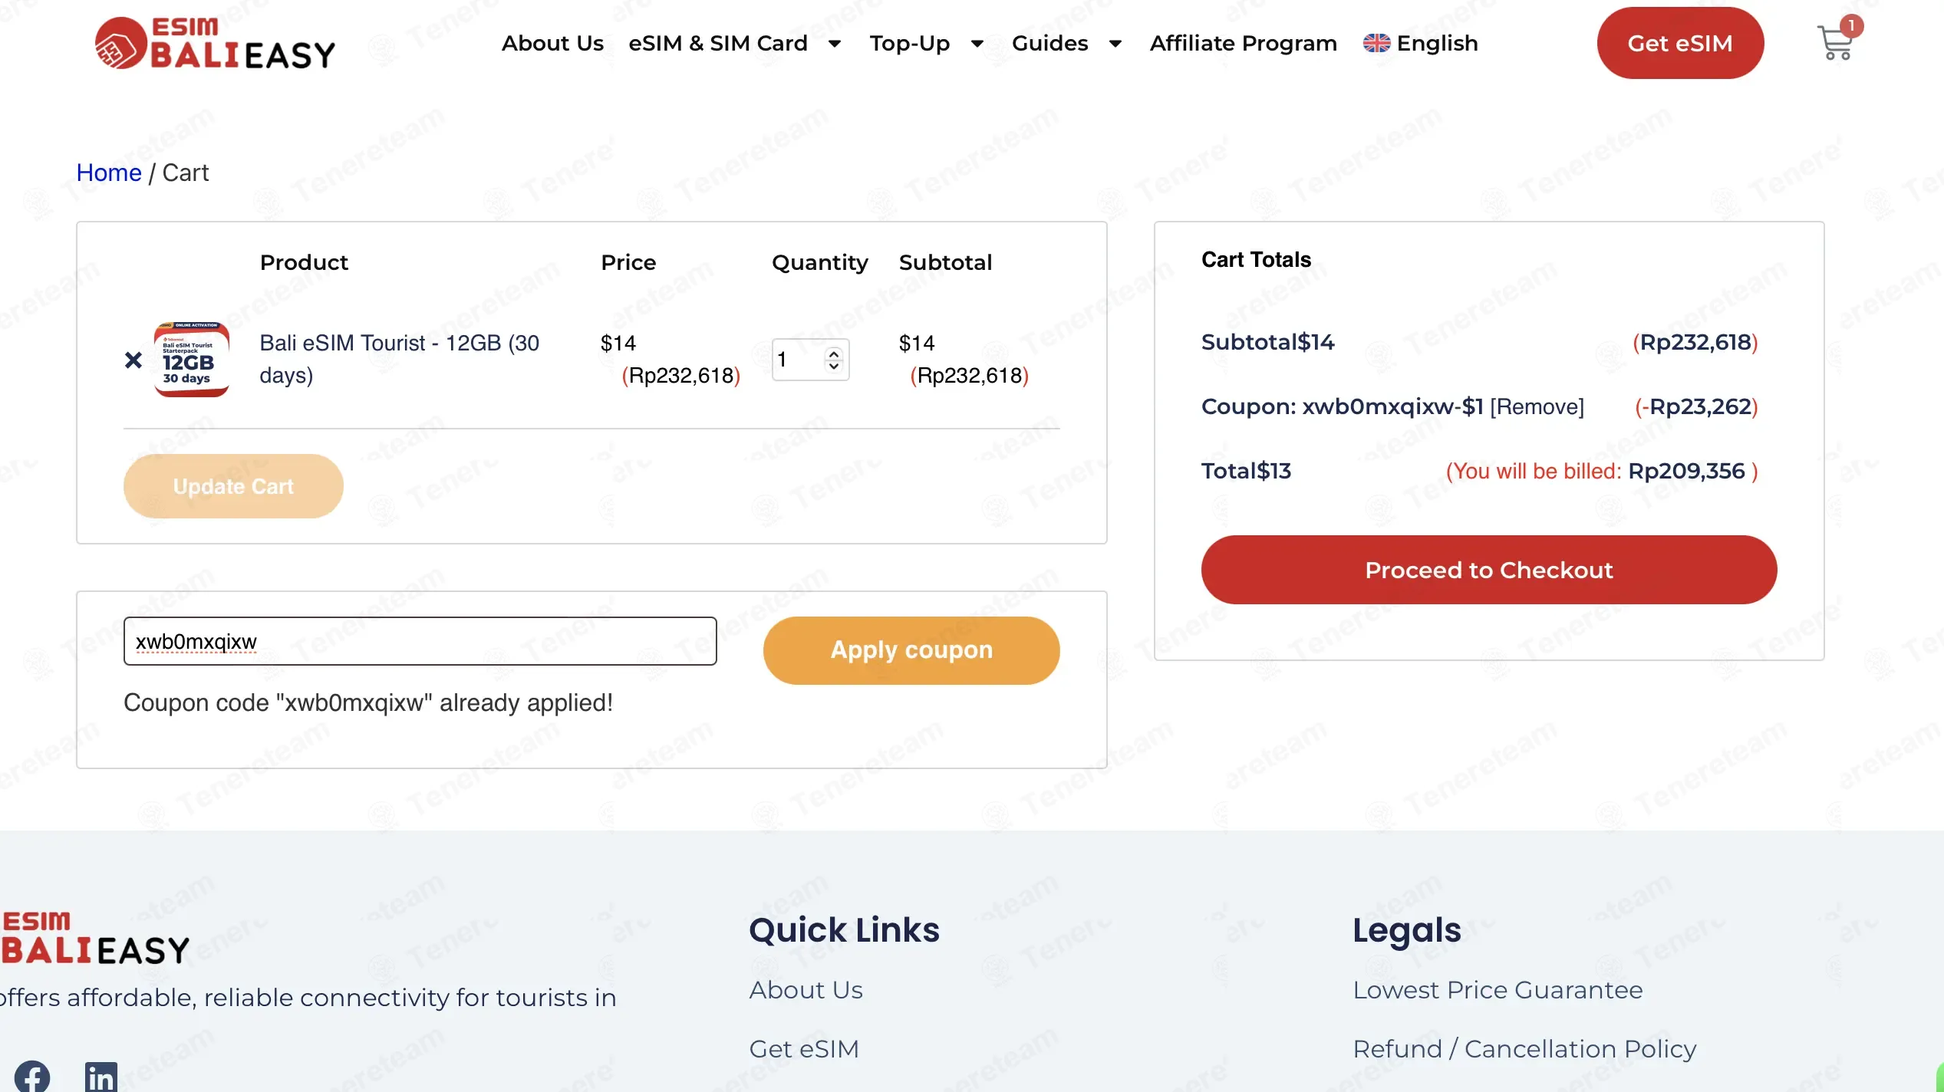The width and height of the screenshot is (1944, 1092).
Task: Go to Home via breadcrumb
Action: pos(109,173)
